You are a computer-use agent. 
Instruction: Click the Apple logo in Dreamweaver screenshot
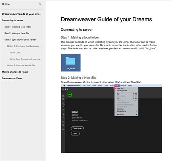tap(64, 86)
